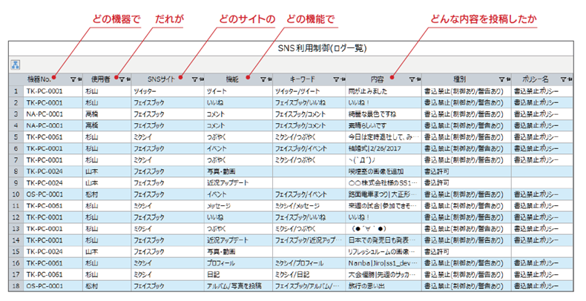The image size is (586, 301).
Task: Sort by the 機能 column header
Action: (x=232, y=79)
